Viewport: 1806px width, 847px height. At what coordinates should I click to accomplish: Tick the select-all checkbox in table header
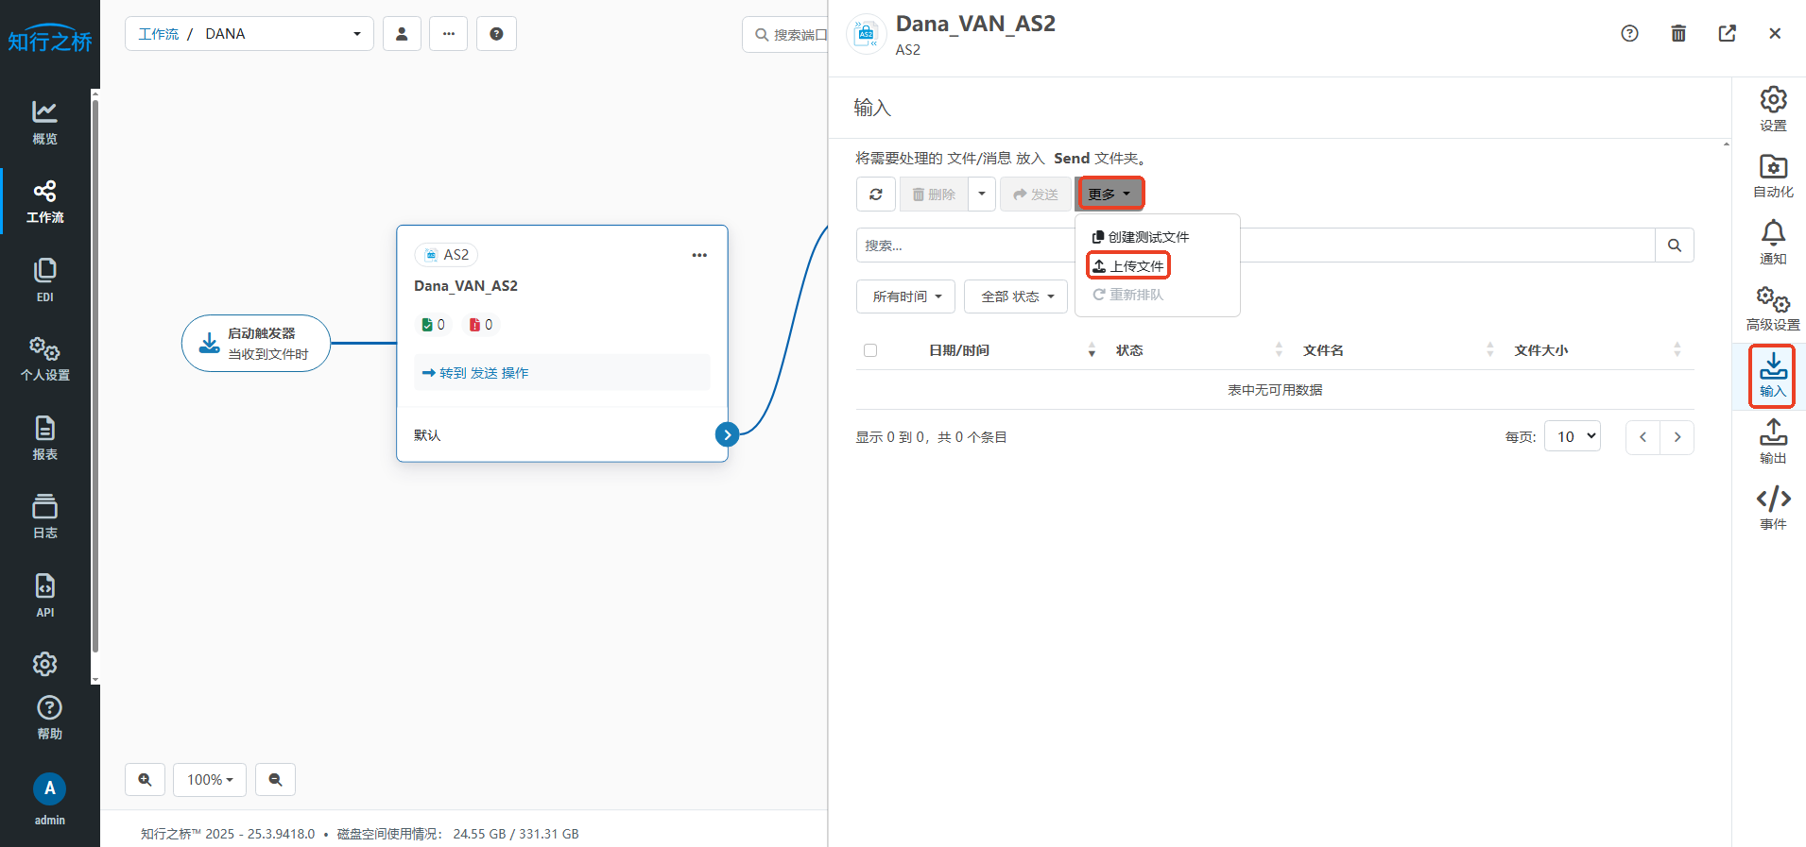click(x=870, y=350)
